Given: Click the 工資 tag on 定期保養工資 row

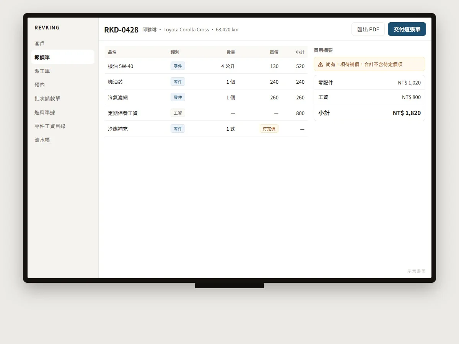Looking at the screenshot, I should [178, 113].
